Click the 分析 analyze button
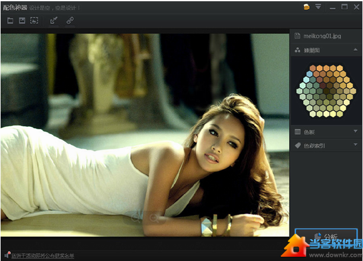 [326, 236]
